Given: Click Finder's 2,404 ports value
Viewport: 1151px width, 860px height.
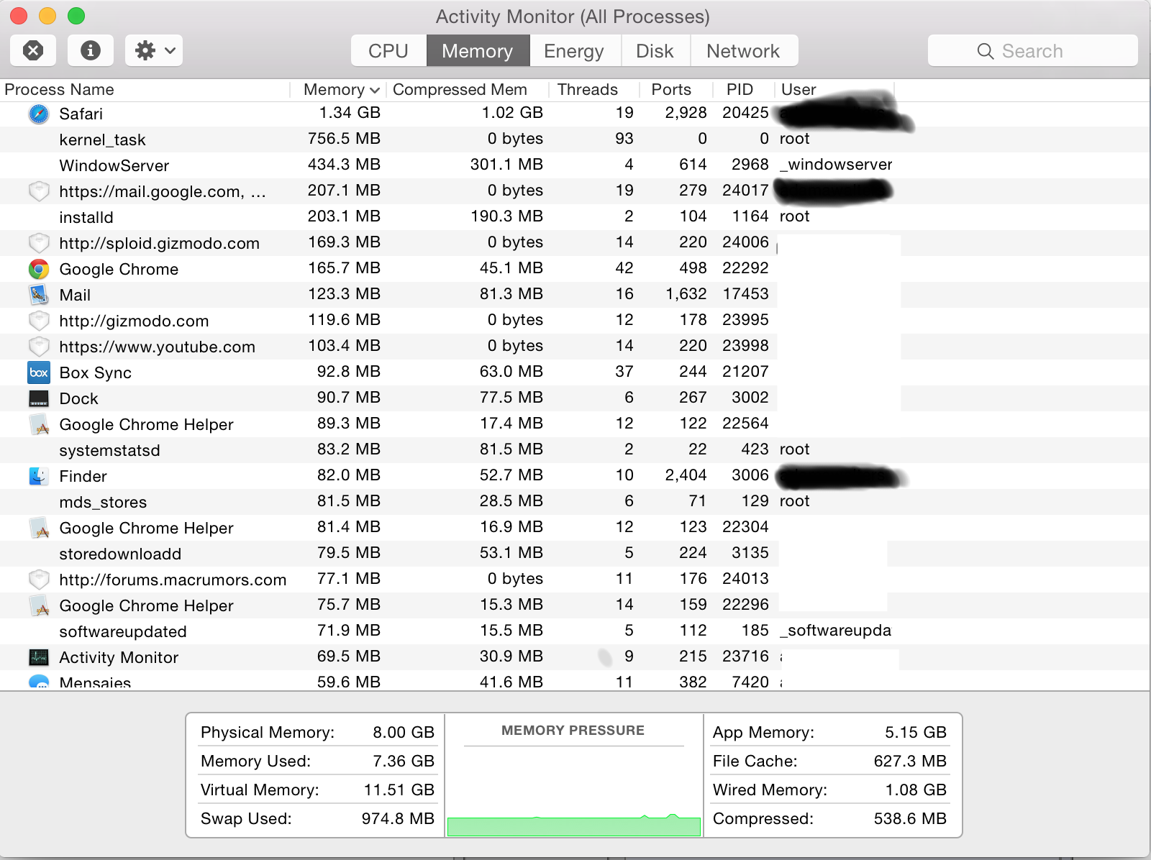Looking at the screenshot, I should [686, 475].
